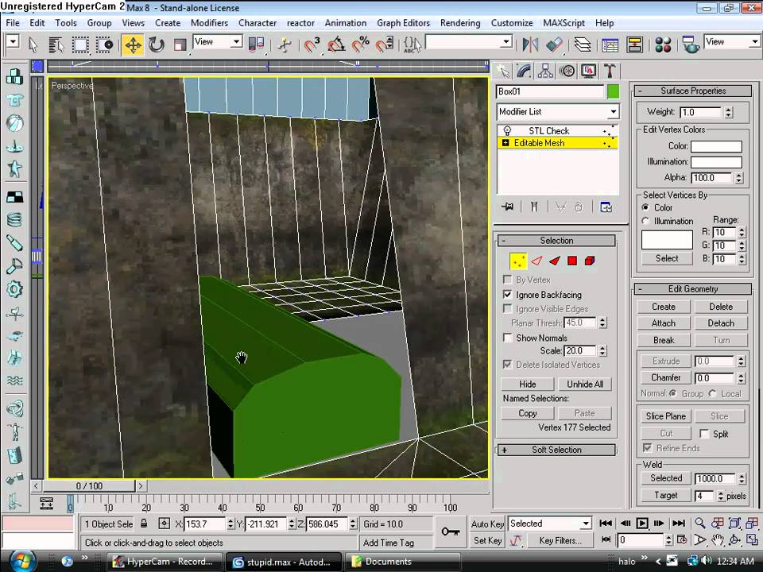Screen dimensions: 763x572
Task: Activate the Select and Scale tool
Action: [180, 44]
